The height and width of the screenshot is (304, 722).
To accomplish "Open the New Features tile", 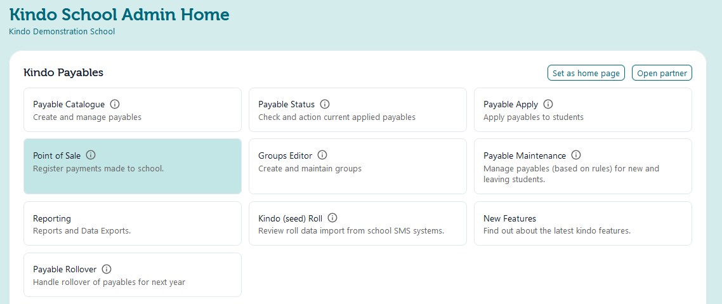I will (x=583, y=223).
